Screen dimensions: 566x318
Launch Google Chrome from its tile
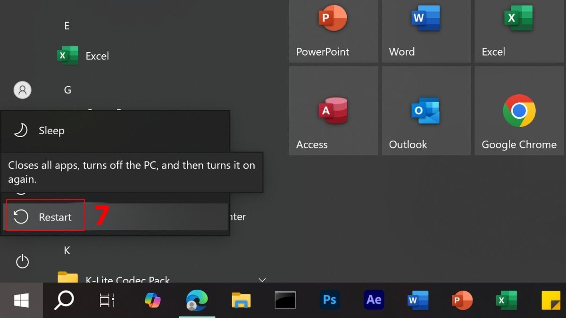click(519, 111)
